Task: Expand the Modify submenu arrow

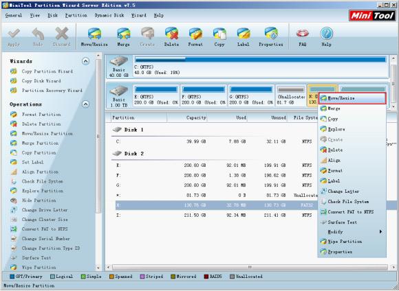Action: 380,232
